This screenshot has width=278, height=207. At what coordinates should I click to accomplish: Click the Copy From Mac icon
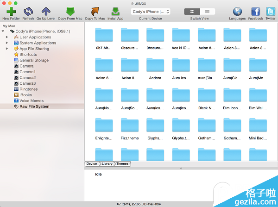tap(70, 11)
